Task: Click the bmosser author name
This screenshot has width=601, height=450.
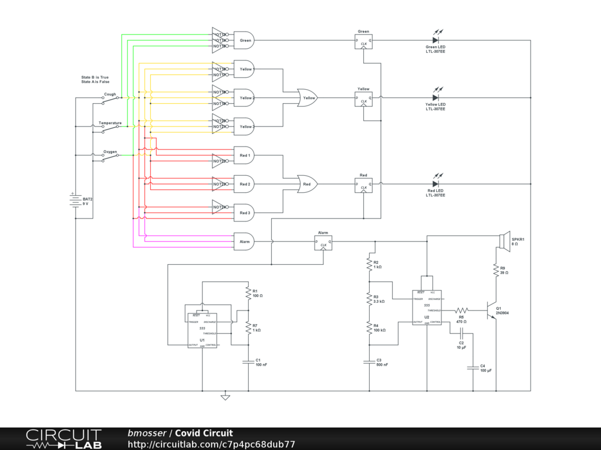Action: click(147, 433)
